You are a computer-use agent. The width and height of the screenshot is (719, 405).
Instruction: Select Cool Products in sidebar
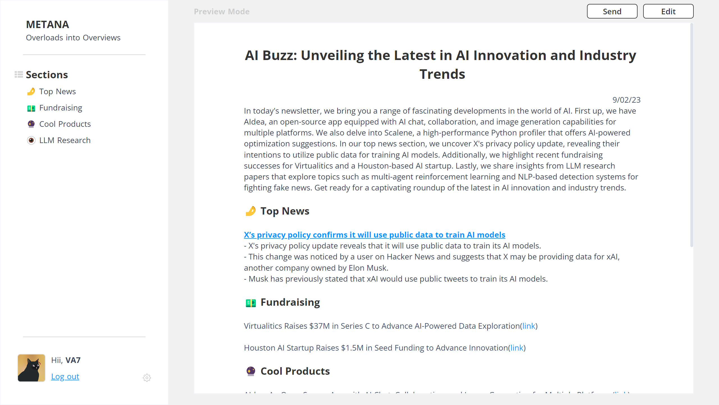click(65, 124)
